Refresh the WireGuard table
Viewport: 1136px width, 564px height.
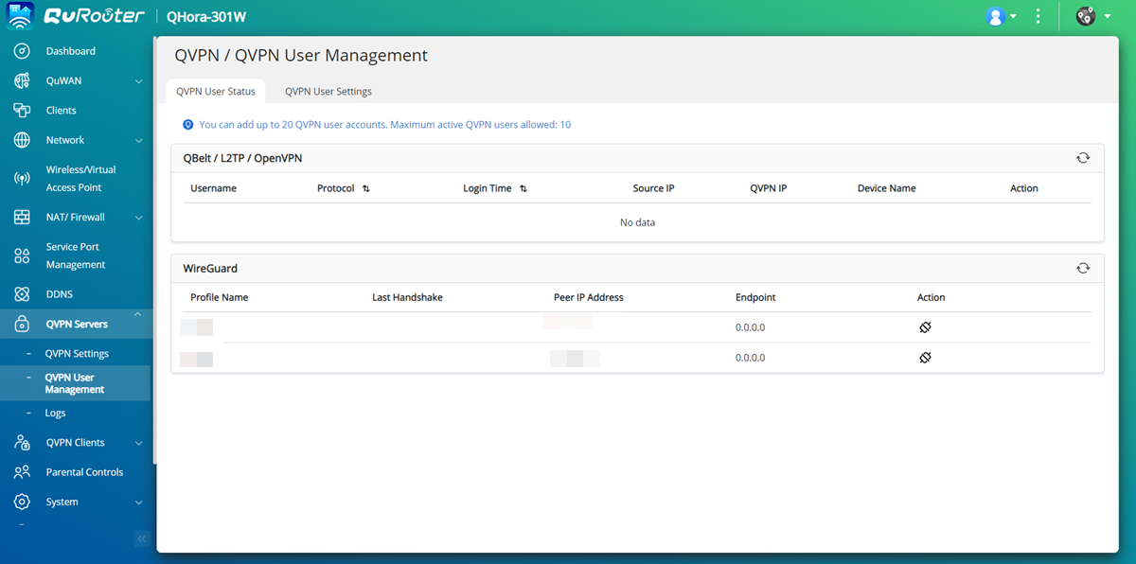(1083, 269)
